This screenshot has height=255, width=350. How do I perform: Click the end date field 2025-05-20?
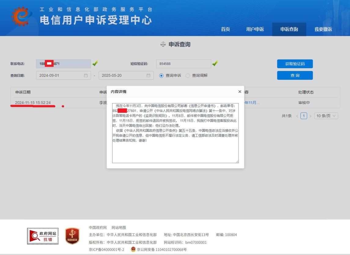[126, 76]
